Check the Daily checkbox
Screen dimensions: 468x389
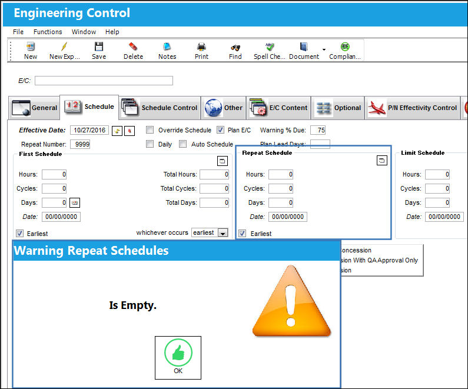[150, 144]
